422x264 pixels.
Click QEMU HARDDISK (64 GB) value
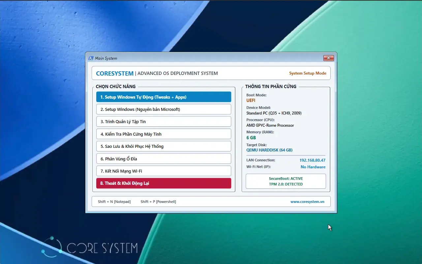269,150
